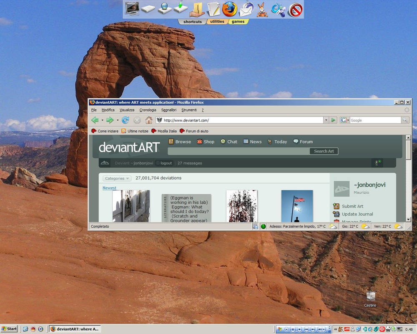Switch to the shortcuts dock tab
The height and width of the screenshot is (334, 417).
[x=193, y=22]
